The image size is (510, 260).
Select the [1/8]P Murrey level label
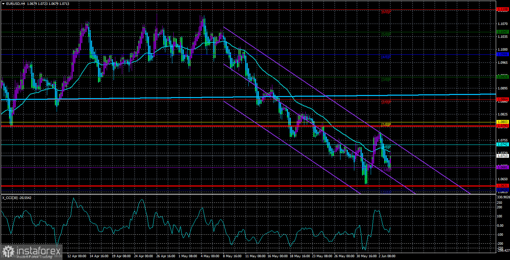(386, 124)
